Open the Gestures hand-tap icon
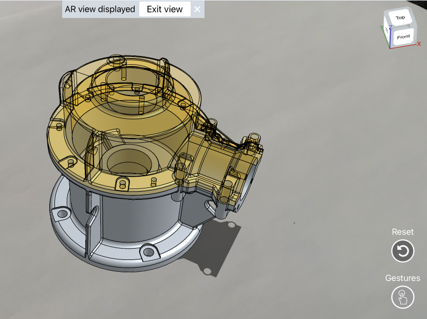The height and width of the screenshot is (319, 427). [403, 297]
